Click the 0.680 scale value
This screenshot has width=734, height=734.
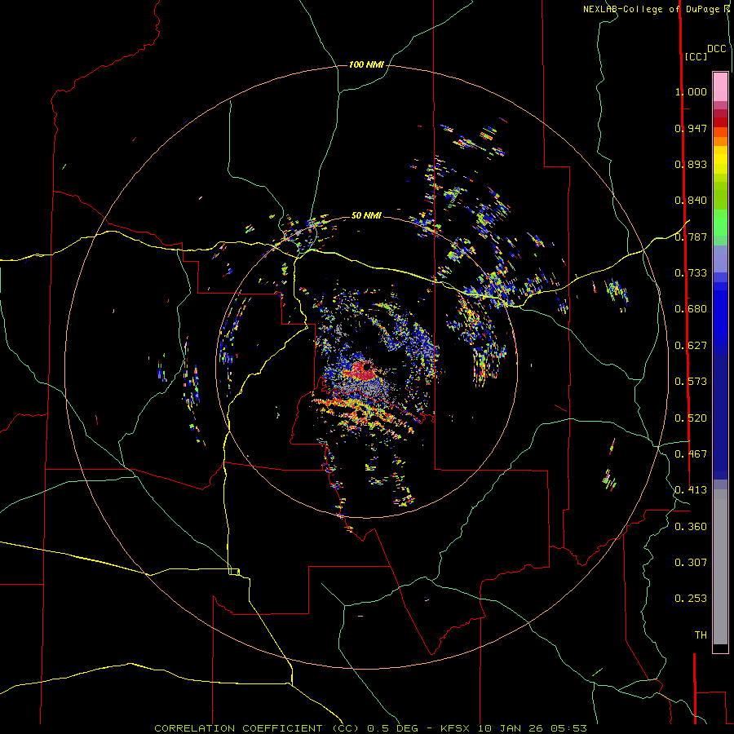[x=691, y=309]
